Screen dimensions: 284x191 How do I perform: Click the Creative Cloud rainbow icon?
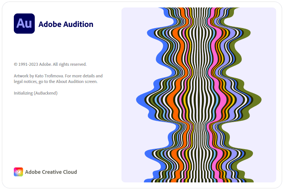(x=18, y=172)
